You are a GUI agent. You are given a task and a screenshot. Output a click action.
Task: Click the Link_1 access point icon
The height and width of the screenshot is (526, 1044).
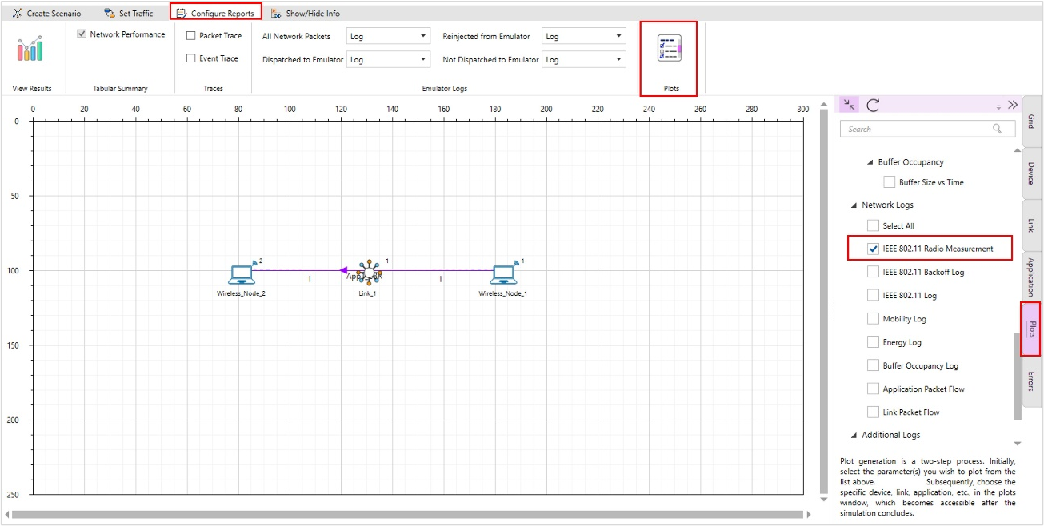pos(368,273)
